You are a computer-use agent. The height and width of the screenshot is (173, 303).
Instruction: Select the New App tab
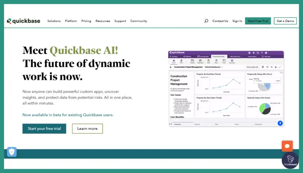click(266, 56)
